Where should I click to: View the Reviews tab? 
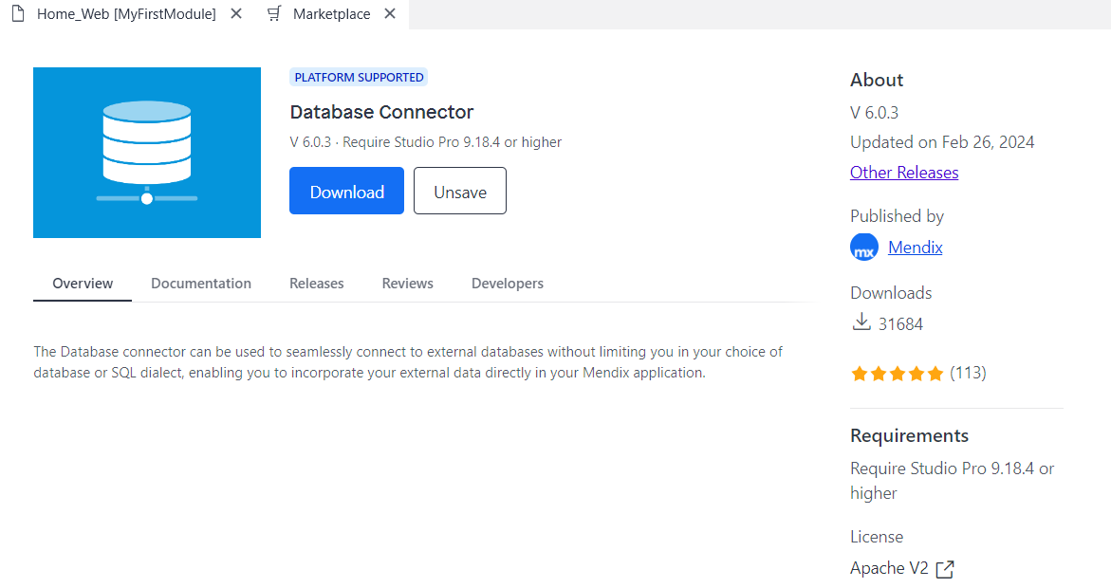(x=408, y=284)
